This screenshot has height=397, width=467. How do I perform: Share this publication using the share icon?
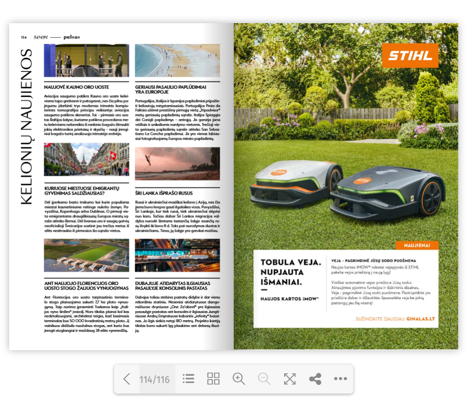click(x=315, y=379)
